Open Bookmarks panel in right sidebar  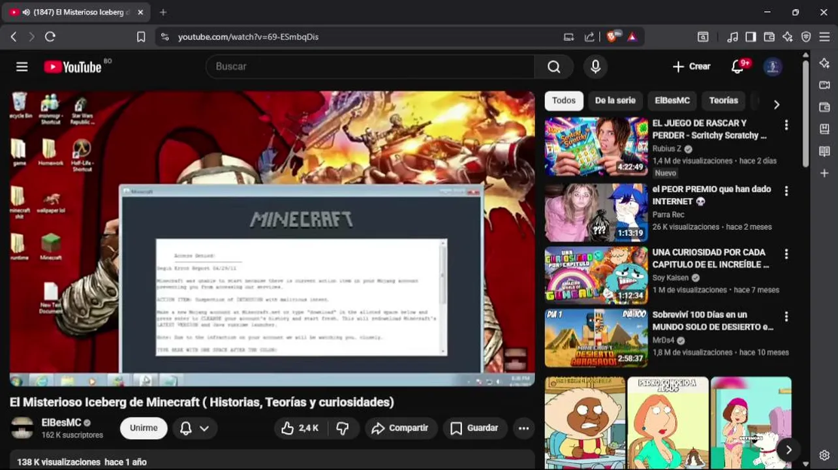(824, 129)
